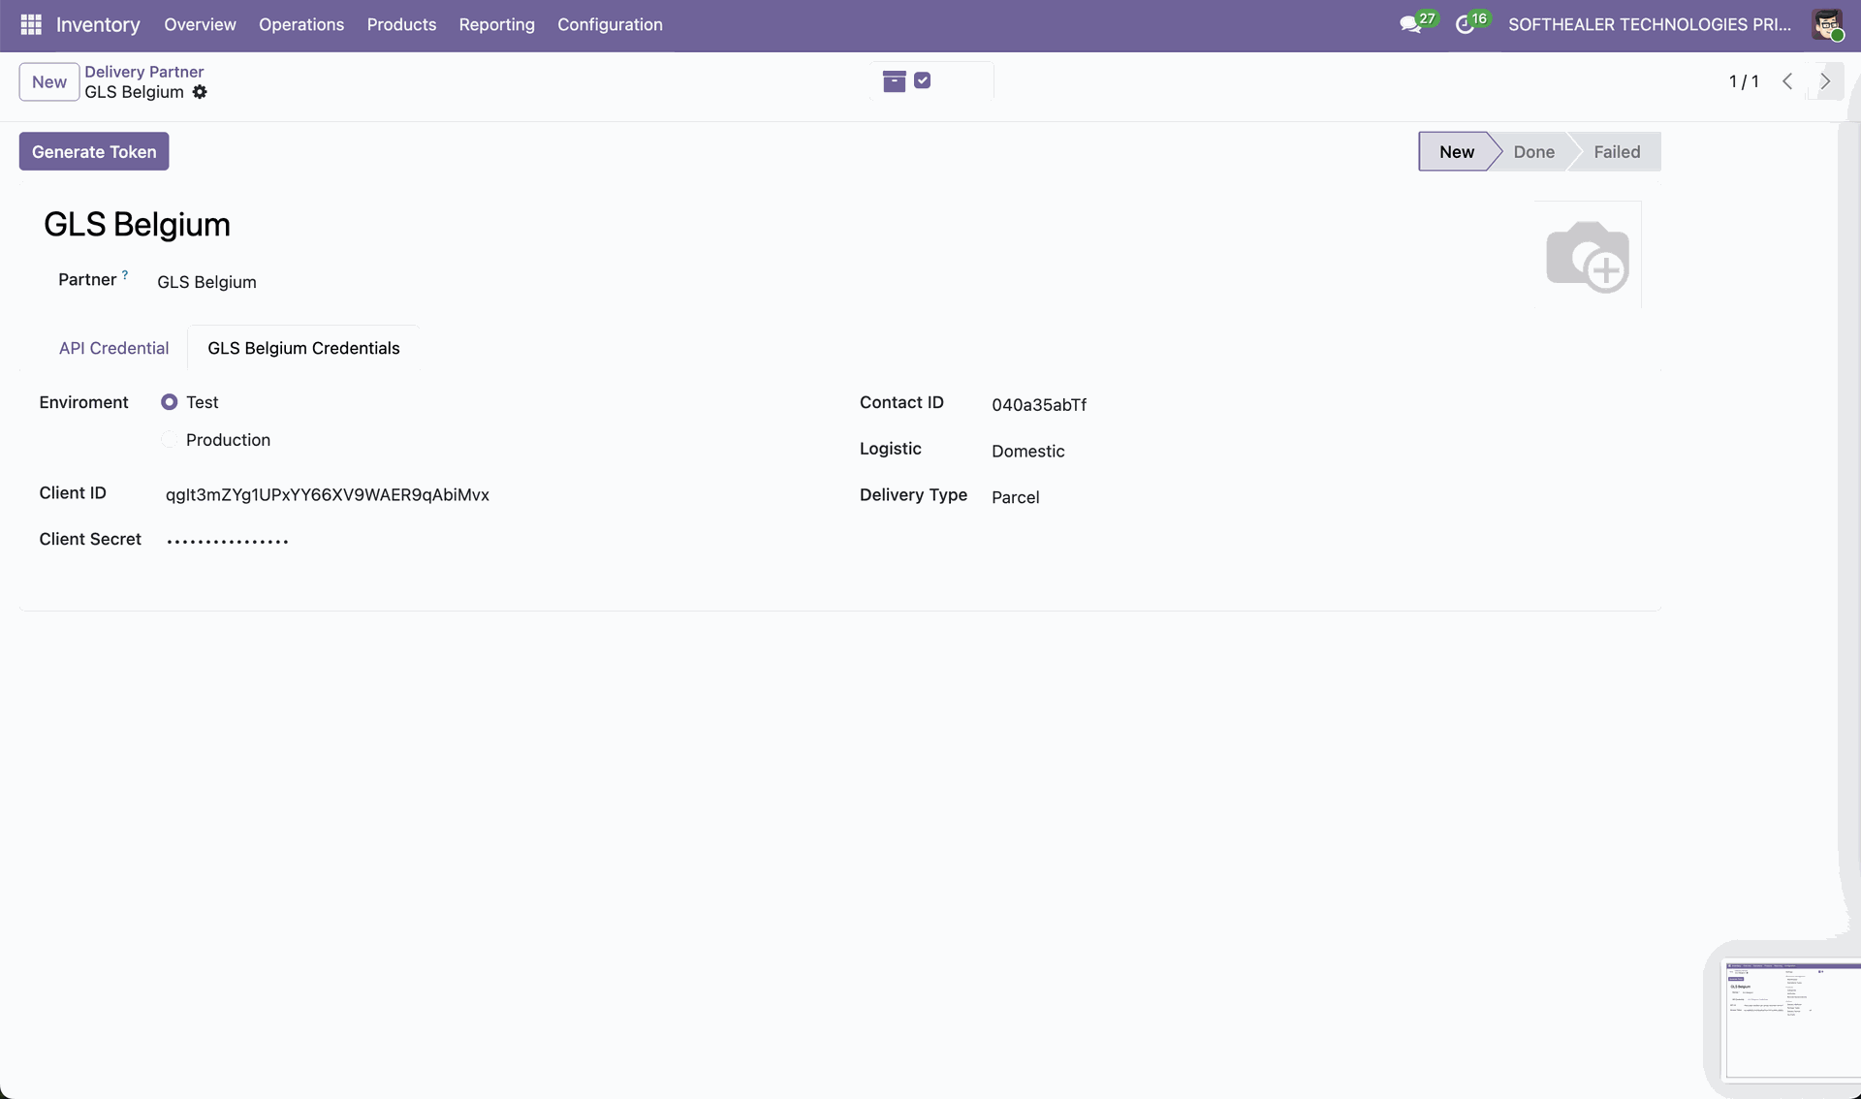Screen dimensions: 1861x1099
Task: Upload image via camera placeholder icon
Action: coord(1587,256)
